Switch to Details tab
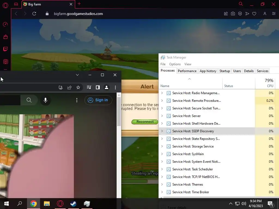Screen dimensions: 279x209 click(x=249, y=71)
